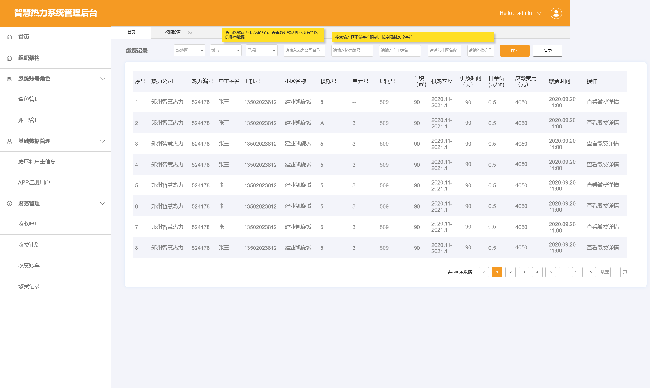Open the 城市 dropdown

click(226, 50)
